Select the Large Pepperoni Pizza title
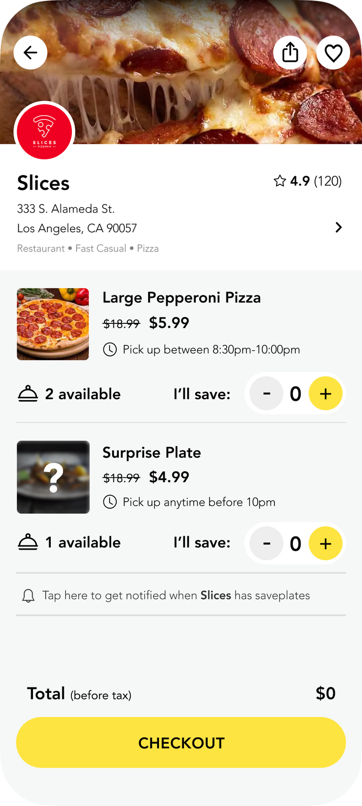The image size is (362, 806). pyautogui.click(x=181, y=297)
